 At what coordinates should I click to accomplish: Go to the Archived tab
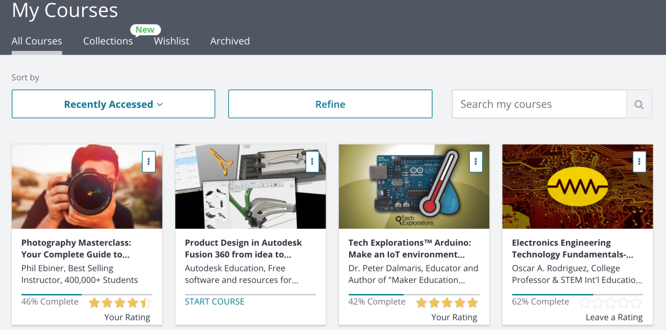(230, 41)
